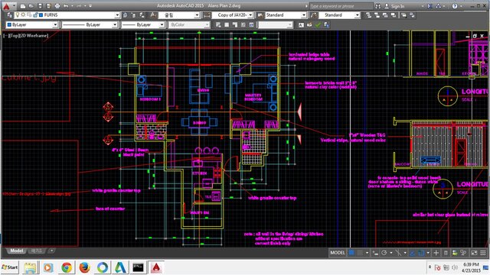Image resolution: width=490 pixels, height=275 pixels.
Task: Add a new layout with the plus tab
Action: pyautogui.click(x=51, y=251)
